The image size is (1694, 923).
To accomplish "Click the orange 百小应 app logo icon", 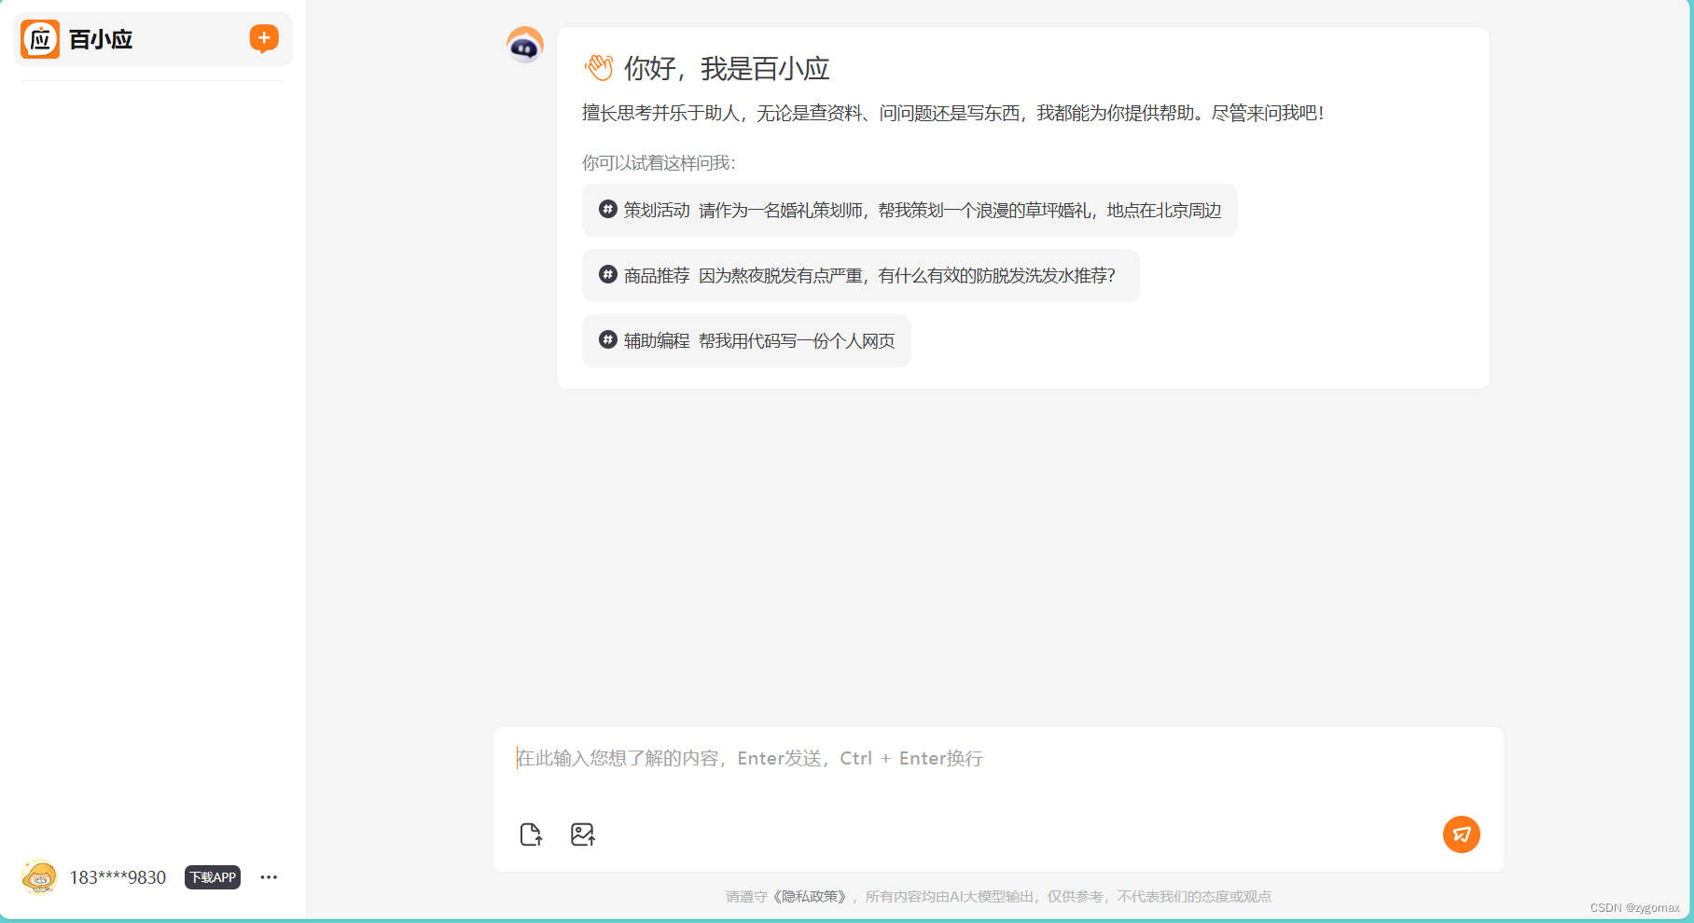I will coord(40,39).
